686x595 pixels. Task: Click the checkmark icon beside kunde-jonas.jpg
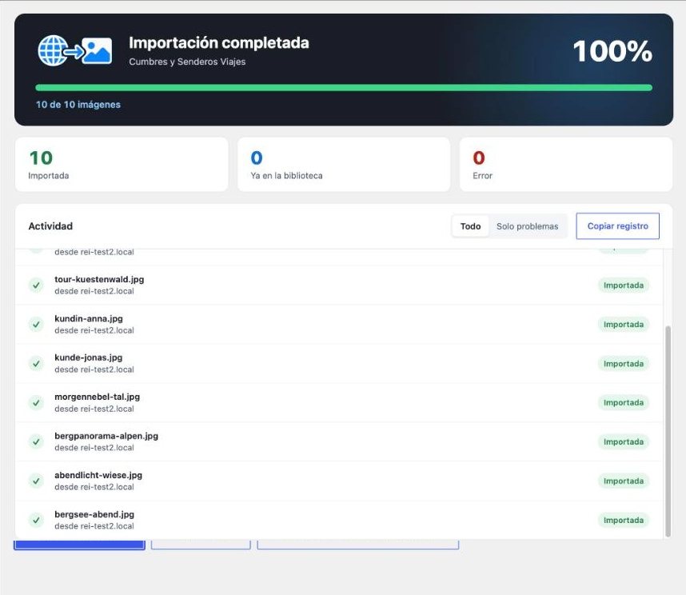click(36, 364)
